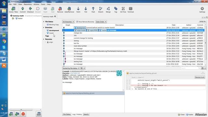Viewport: 208px width, 117px height.
Task: Select the development branch in the sidebar
Action: point(54,31)
